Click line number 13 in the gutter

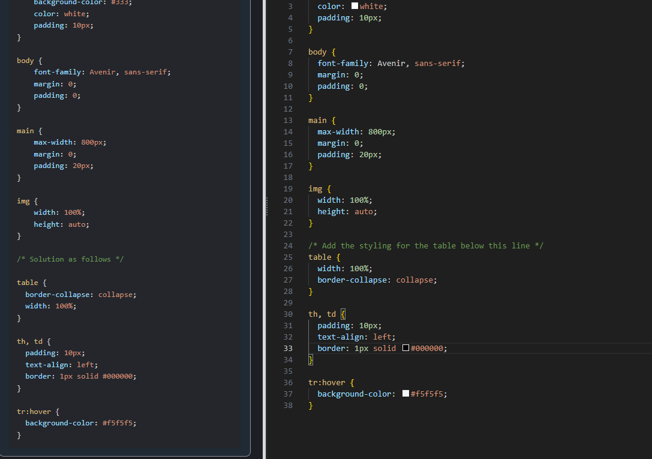click(288, 121)
